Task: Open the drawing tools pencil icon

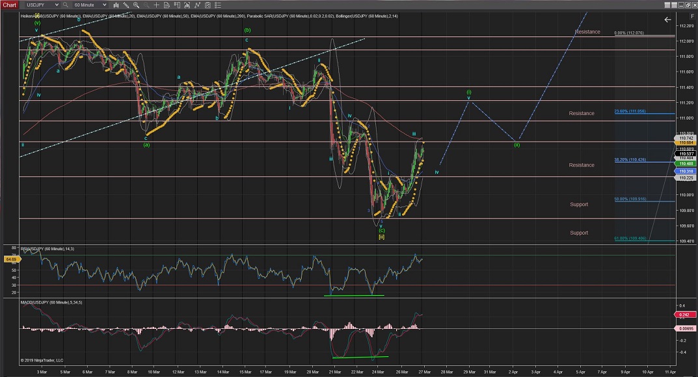Action: coord(128,5)
